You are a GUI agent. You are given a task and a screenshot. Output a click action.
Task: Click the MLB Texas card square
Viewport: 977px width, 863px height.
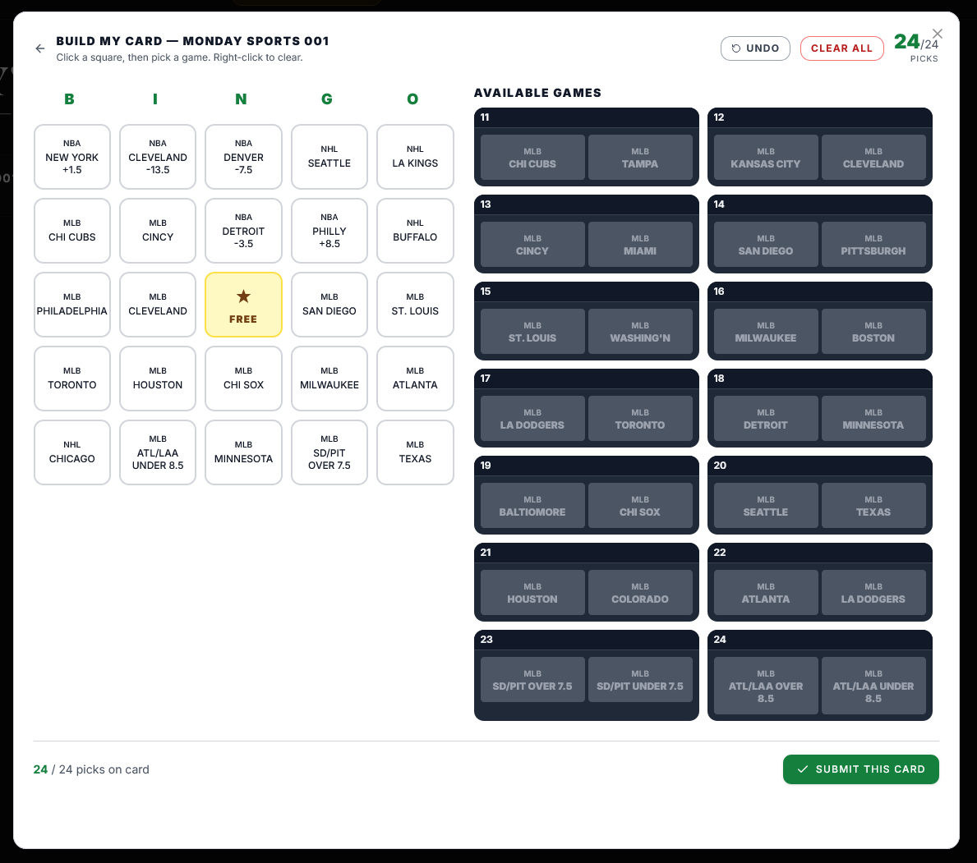[415, 452]
